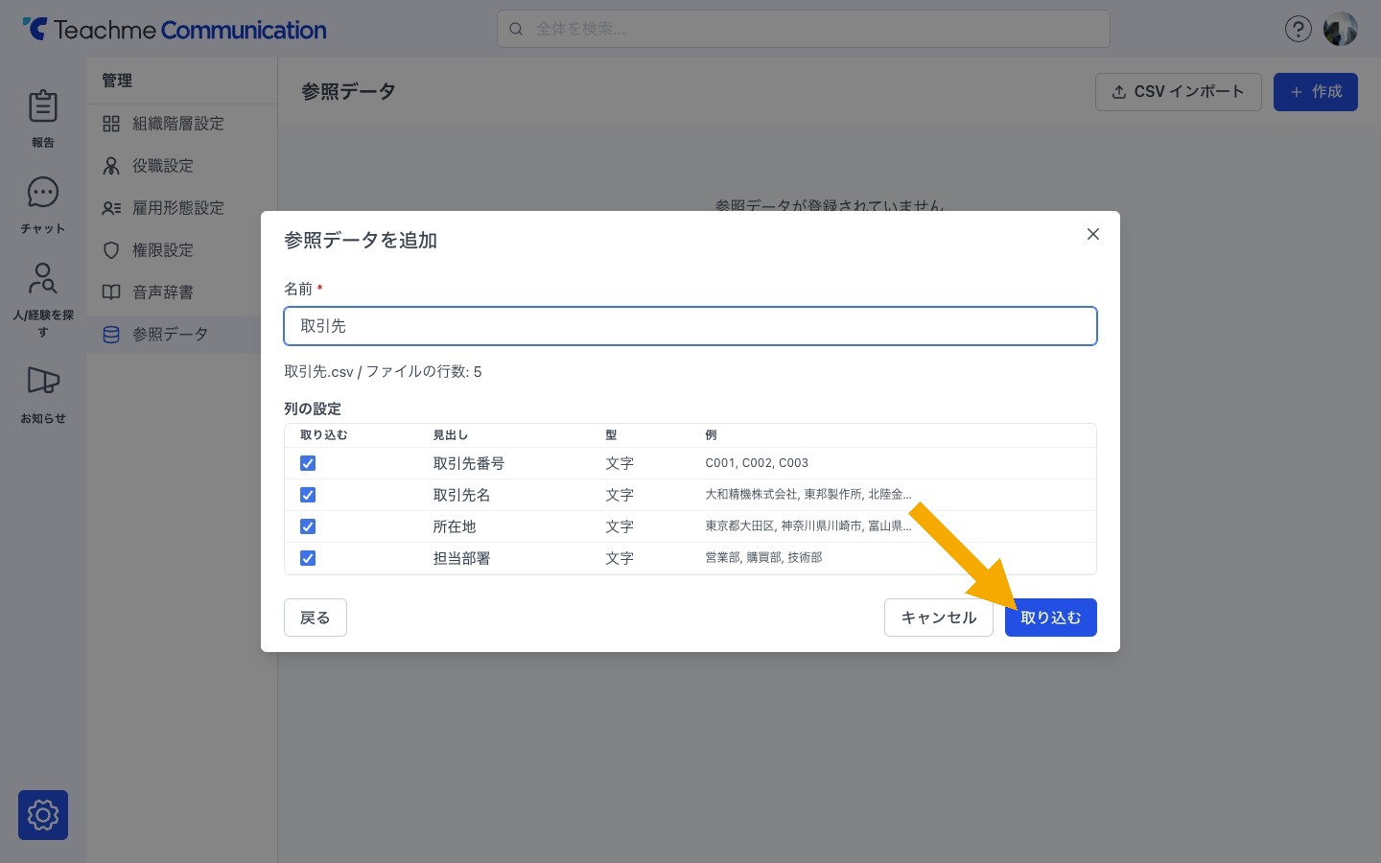Open the チャット chat icon

coord(43,204)
